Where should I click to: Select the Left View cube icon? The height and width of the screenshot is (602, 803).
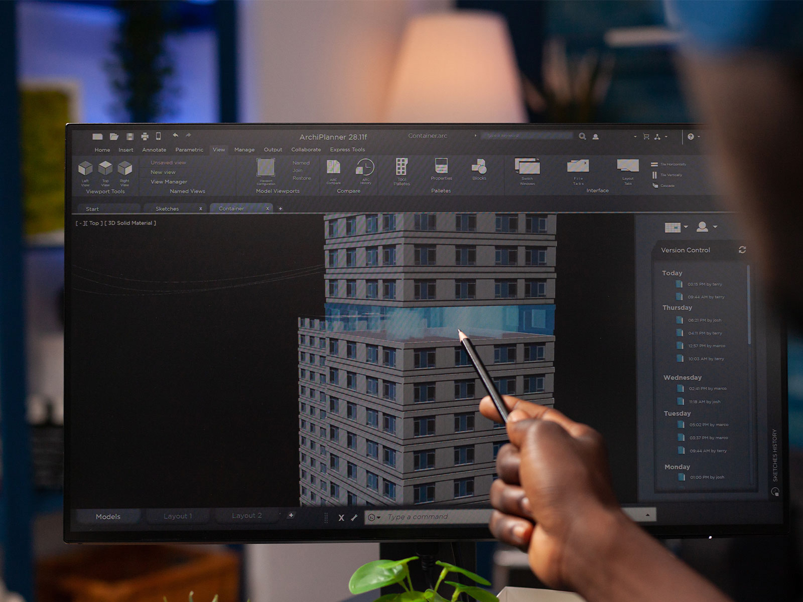tap(86, 169)
